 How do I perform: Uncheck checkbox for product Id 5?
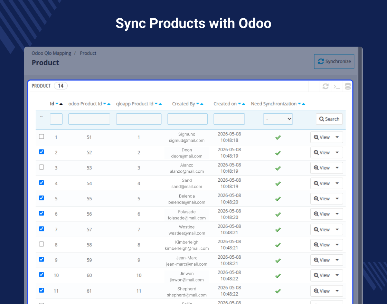[41, 198]
